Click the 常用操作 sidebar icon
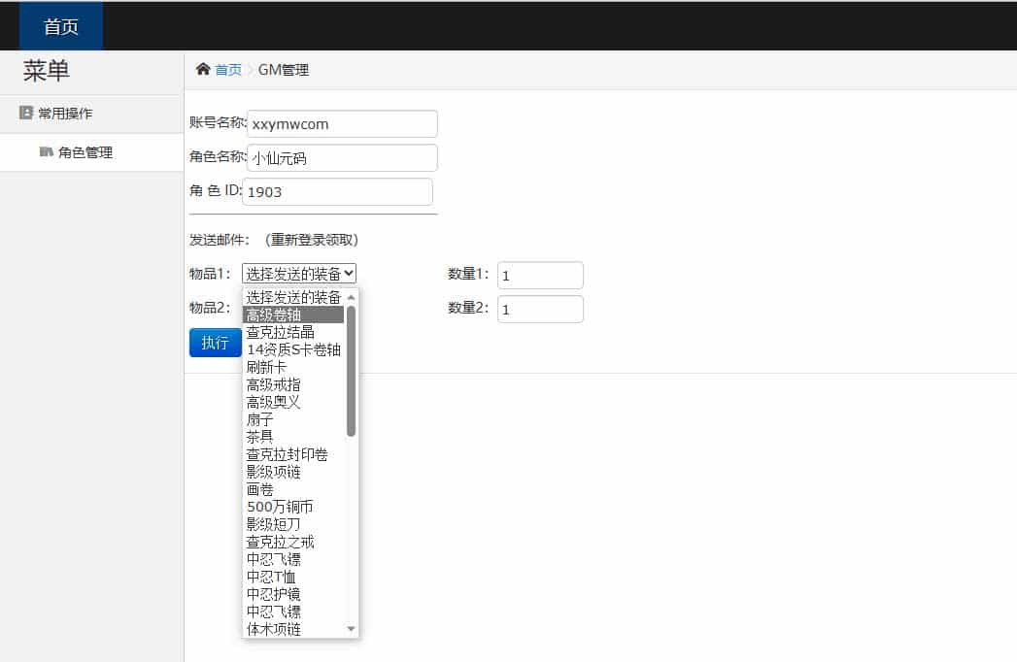 pos(26,113)
